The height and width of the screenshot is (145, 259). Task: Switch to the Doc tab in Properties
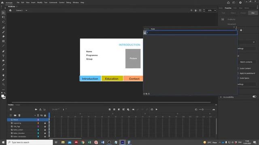[253, 13]
